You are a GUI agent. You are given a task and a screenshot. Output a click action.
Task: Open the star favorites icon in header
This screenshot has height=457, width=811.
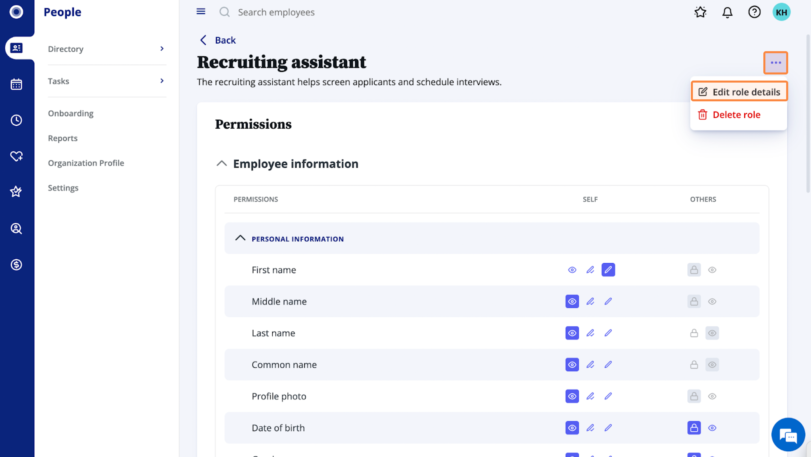[700, 12]
